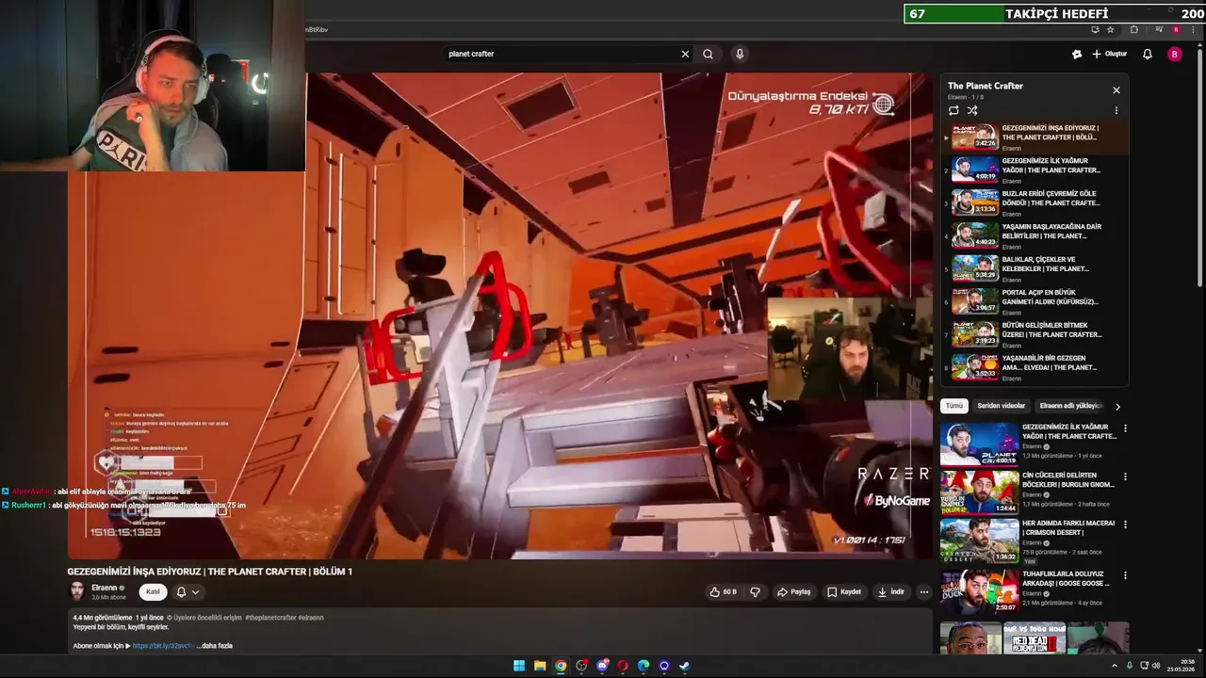Open YouTube notifications bell in header
The image size is (1206, 678).
[1148, 54]
